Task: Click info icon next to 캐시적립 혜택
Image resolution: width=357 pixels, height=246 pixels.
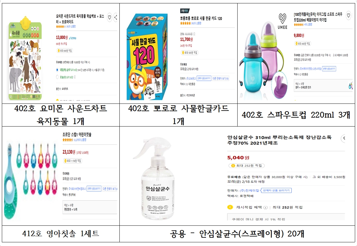Action: tap(265, 207)
